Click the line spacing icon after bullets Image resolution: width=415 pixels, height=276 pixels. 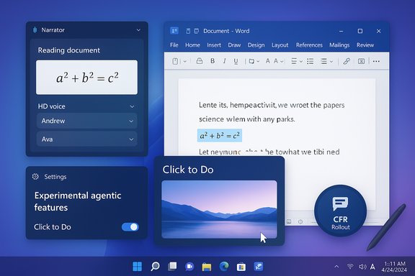323,61
